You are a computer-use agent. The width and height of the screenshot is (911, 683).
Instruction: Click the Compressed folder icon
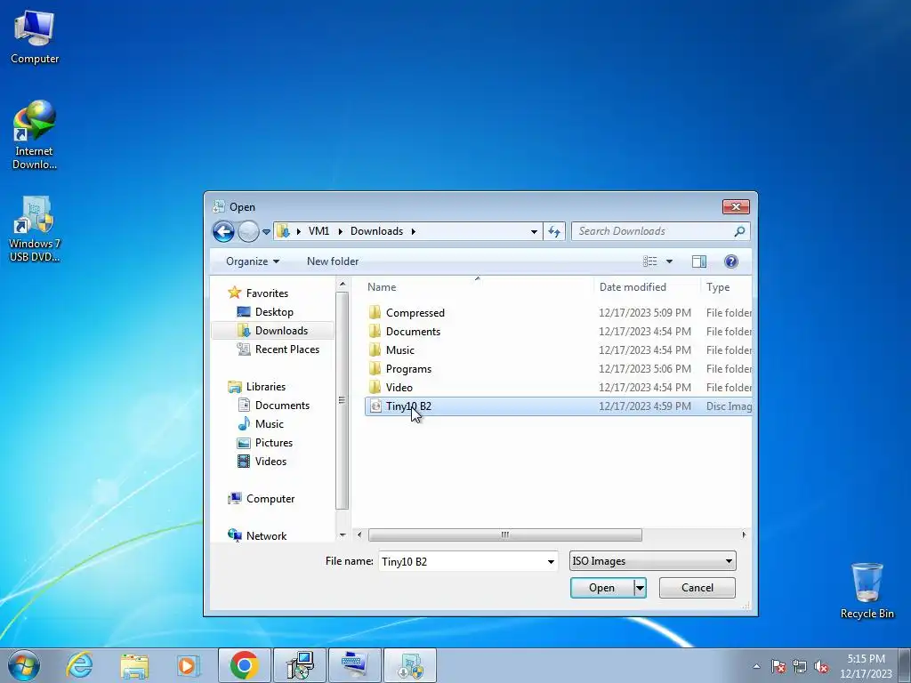pyautogui.click(x=375, y=312)
